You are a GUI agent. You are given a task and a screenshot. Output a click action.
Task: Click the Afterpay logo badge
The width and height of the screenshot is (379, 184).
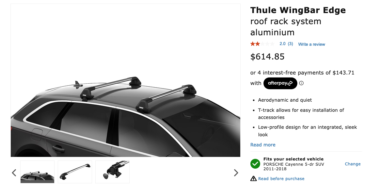[280, 83]
